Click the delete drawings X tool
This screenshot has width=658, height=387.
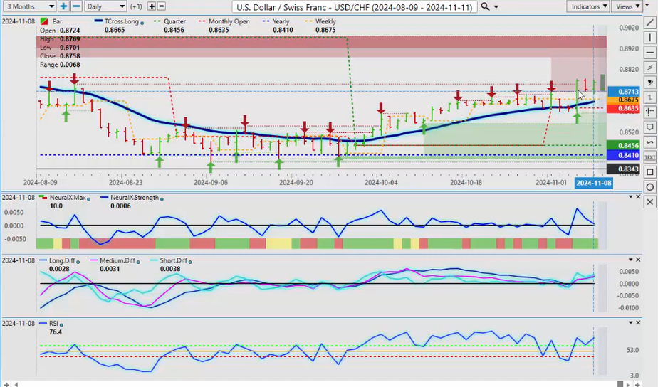point(649,202)
